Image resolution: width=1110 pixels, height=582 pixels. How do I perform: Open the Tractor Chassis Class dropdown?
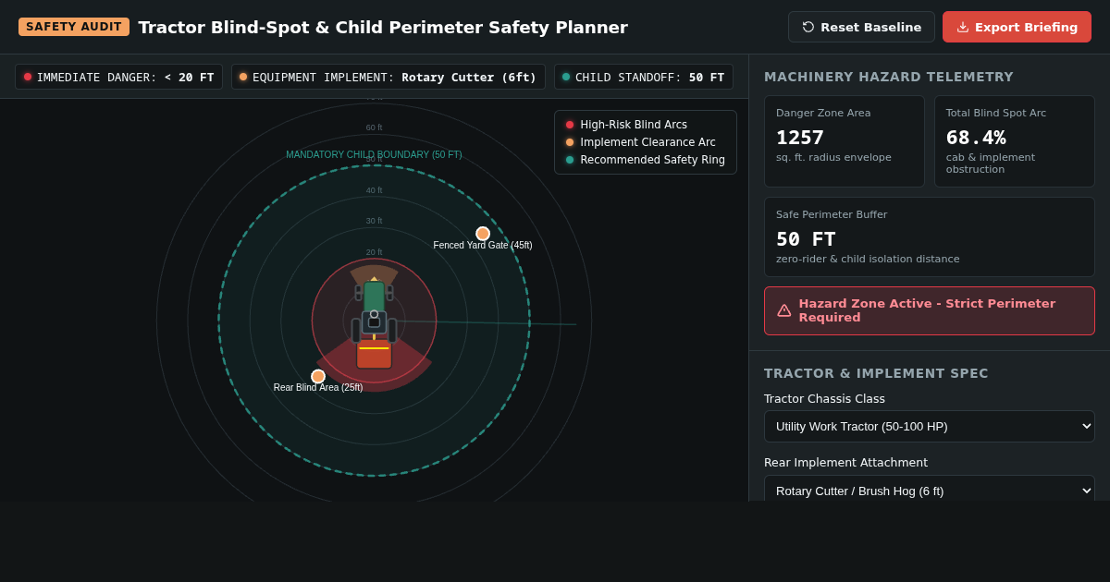click(930, 426)
